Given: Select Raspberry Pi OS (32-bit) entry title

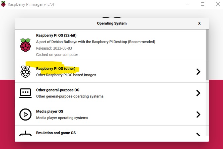Looking at the screenshot, I should [x=56, y=35].
